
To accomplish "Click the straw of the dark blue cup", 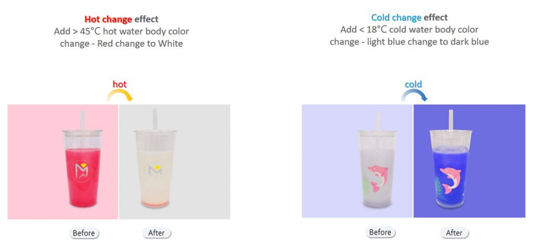I will pos(451,120).
